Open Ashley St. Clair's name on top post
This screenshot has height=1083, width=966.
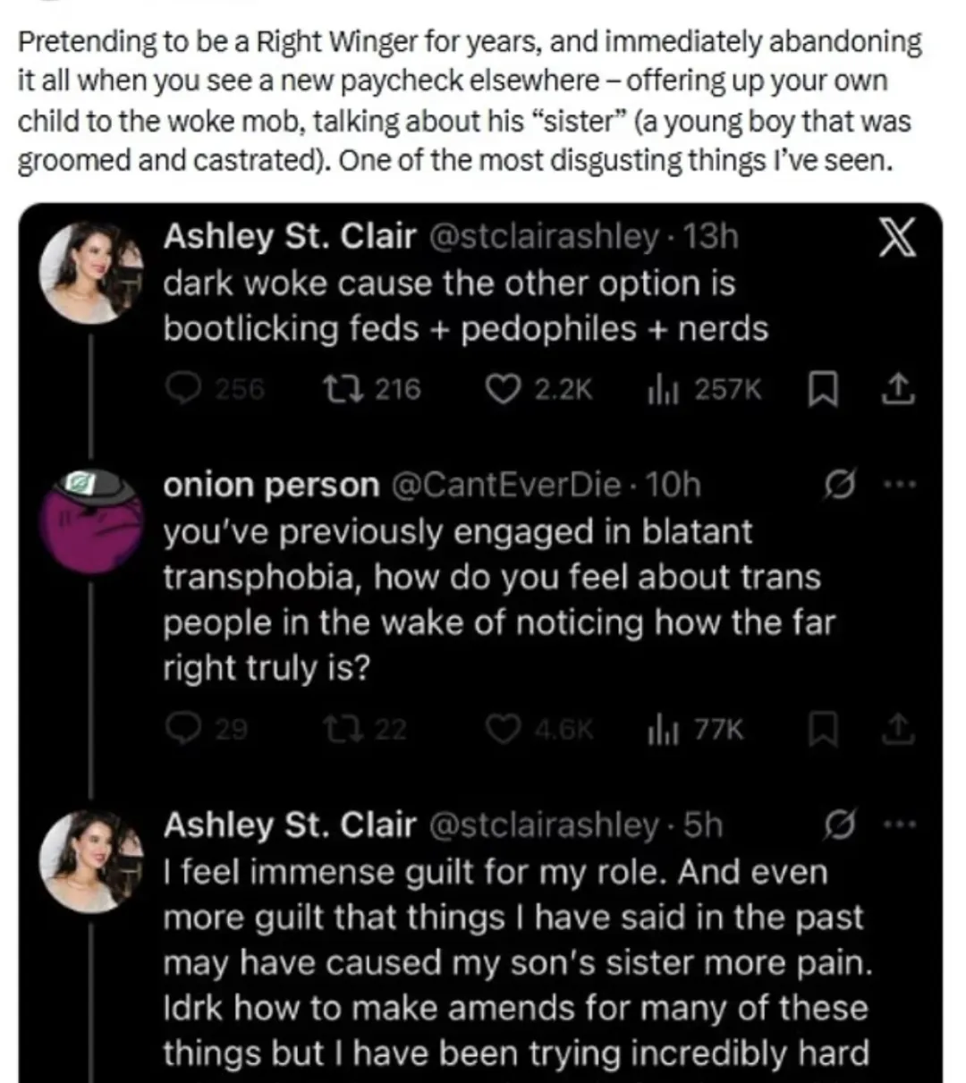290,236
